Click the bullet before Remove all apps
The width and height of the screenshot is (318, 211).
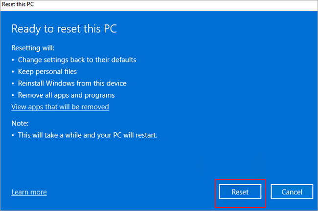pyautogui.click(x=13, y=95)
